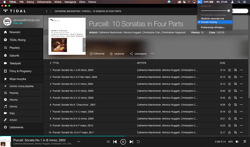Open more options for Sonata No.3

click(241, 84)
